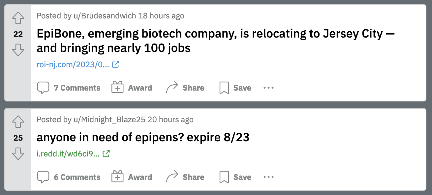The image size is (432, 195).
Task: Open the 'anyone in need of epipens' post title
Action: pyautogui.click(x=143, y=137)
